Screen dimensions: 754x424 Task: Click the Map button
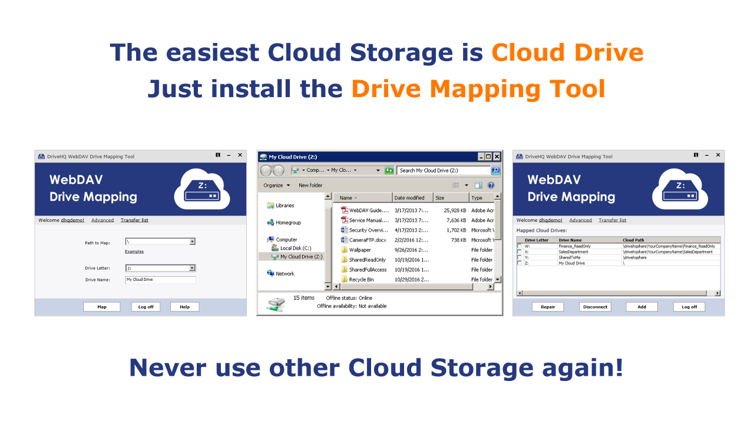pyautogui.click(x=102, y=307)
